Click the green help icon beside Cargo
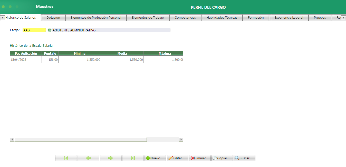 coord(49,30)
